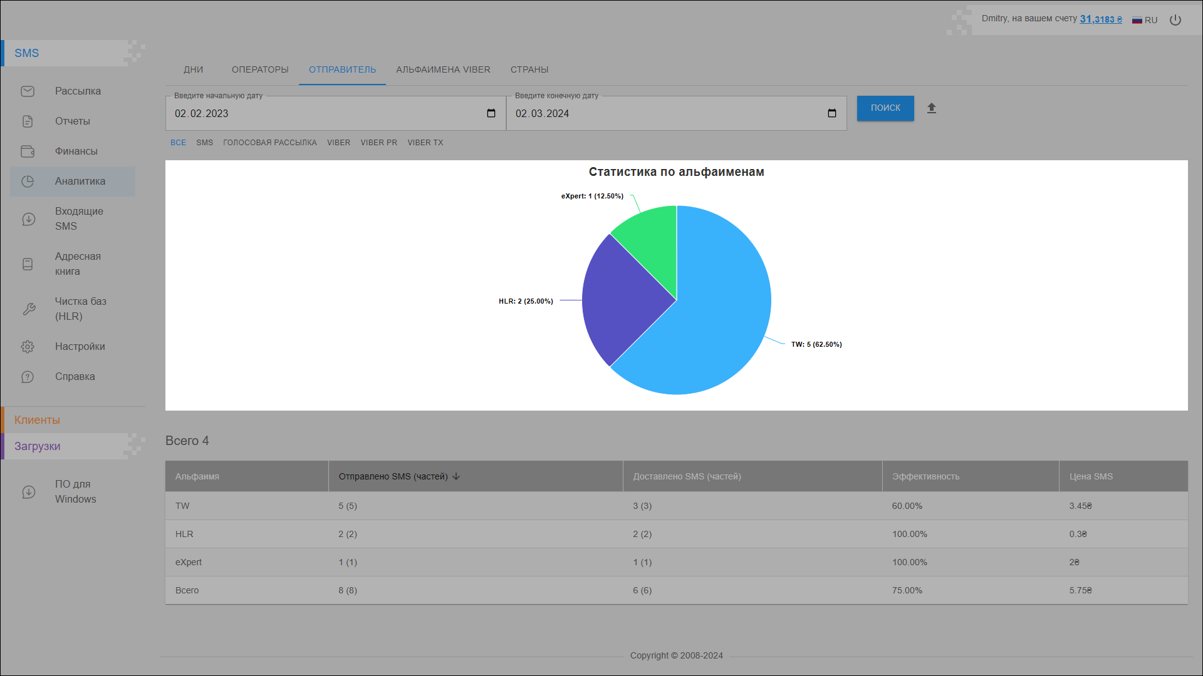Open the АЛЬФАИМЕНА VIBER tab
This screenshot has height=676, width=1203.
443,69
